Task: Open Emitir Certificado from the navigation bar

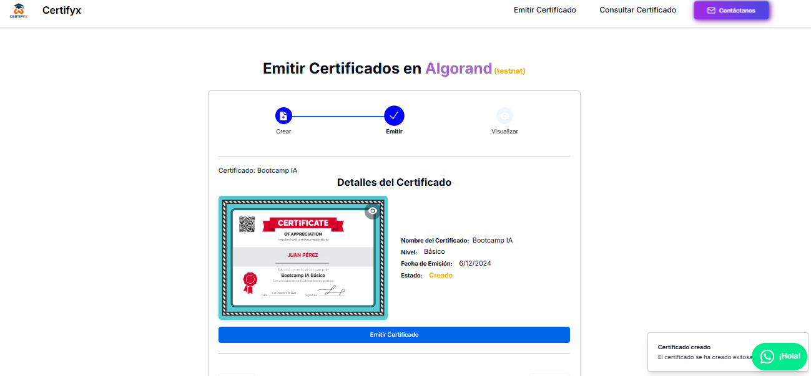Action: coord(544,10)
